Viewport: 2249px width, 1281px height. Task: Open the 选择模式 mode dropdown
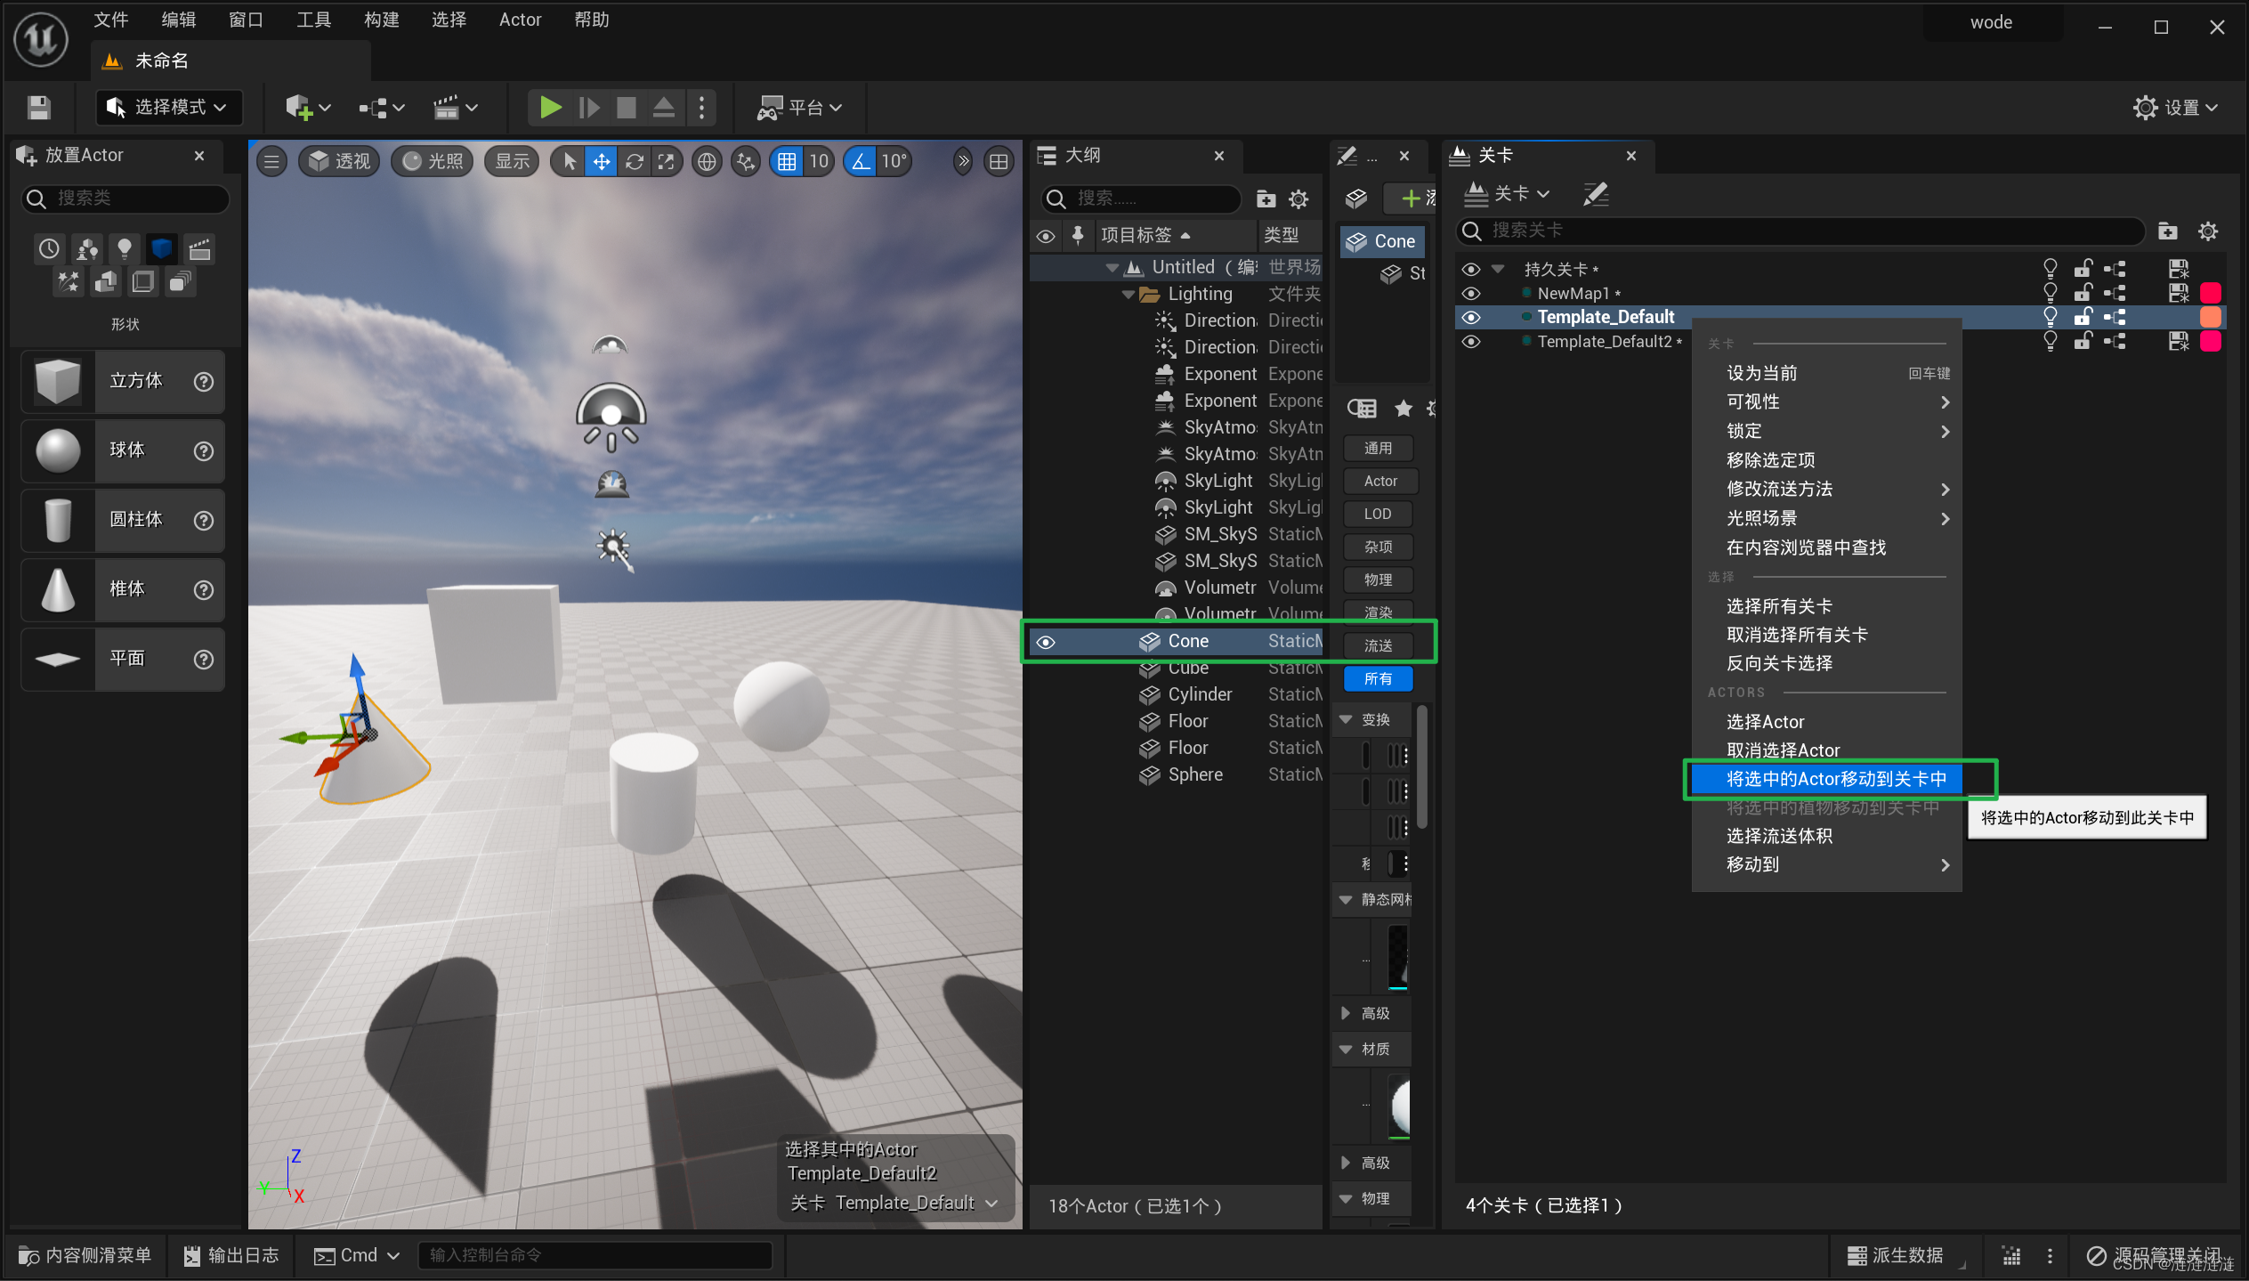pos(167,108)
